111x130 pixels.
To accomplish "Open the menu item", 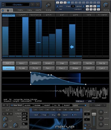I will [x=20, y=10].
